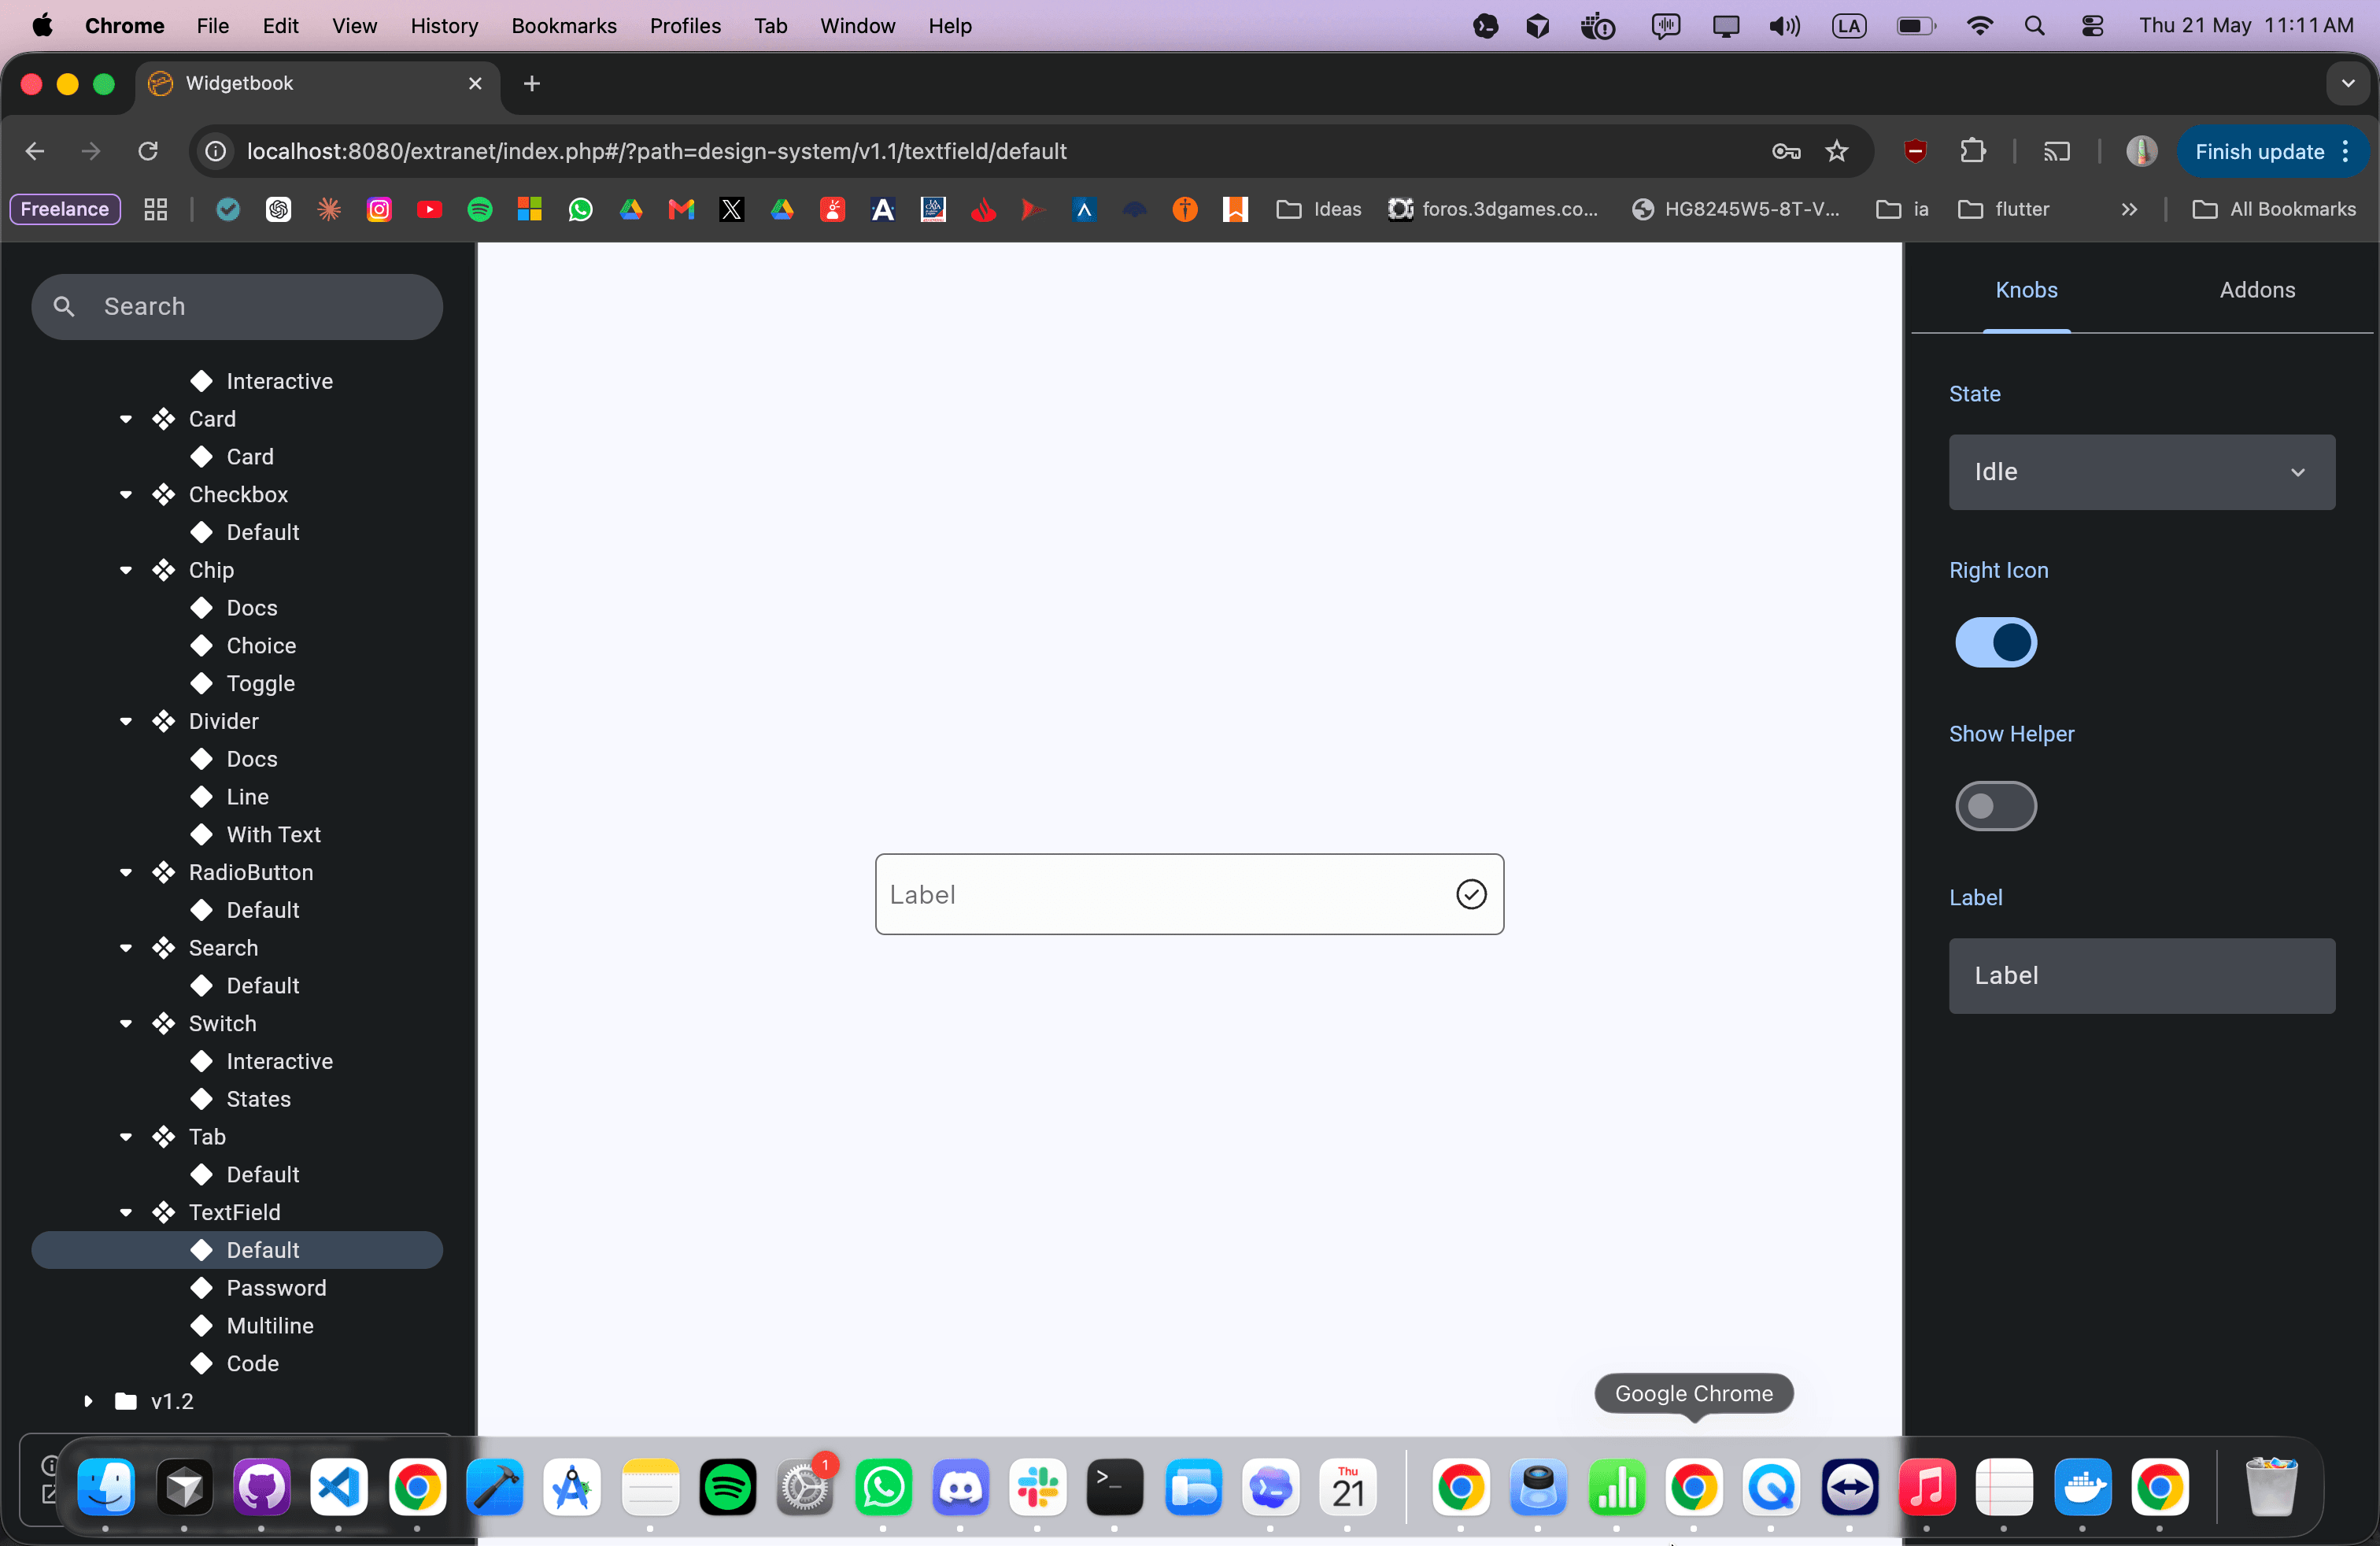Collapse the Chip component group
The image size is (2380, 1546).
(x=126, y=570)
